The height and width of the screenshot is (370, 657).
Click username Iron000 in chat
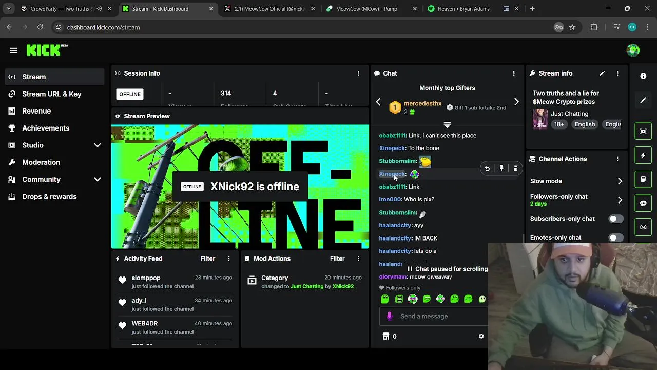(390, 199)
